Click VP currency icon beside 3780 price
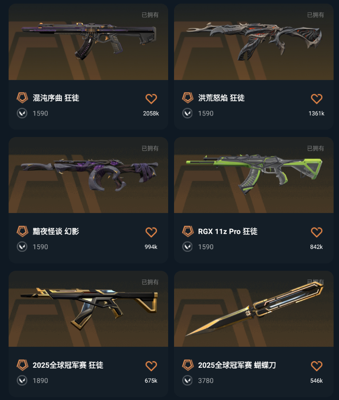 188,380
